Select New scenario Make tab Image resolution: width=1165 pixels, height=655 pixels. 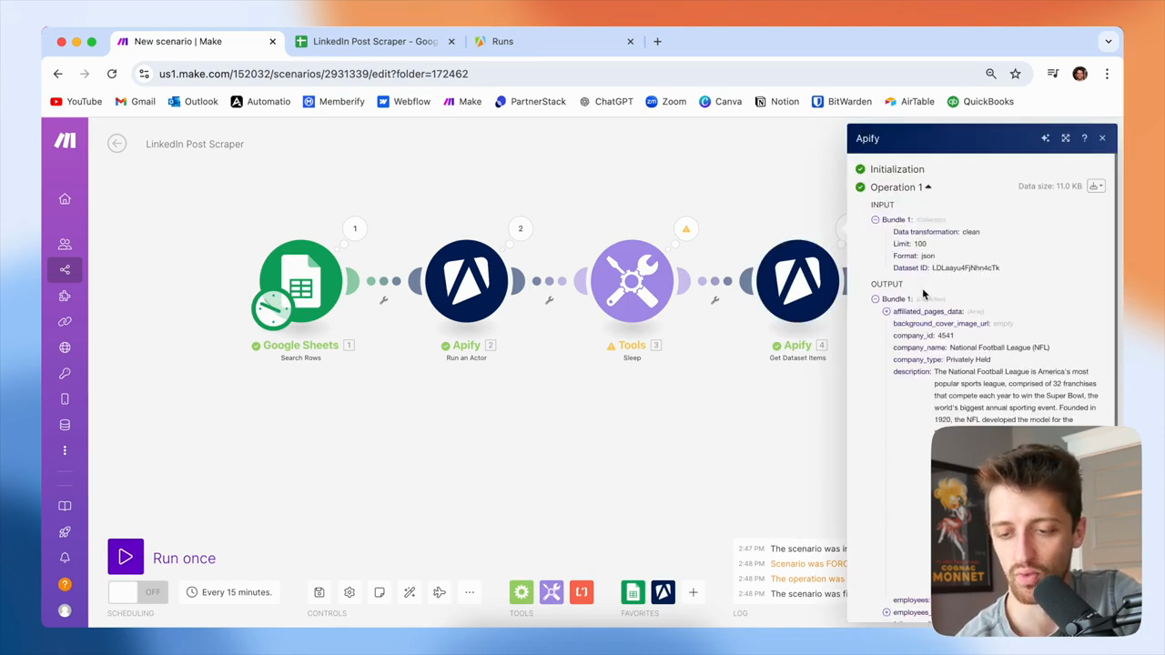pos(197,41)
